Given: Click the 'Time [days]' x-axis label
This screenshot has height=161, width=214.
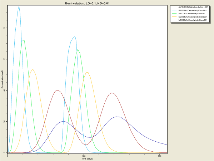Looking at the screenshot, I should pos(87,159).
